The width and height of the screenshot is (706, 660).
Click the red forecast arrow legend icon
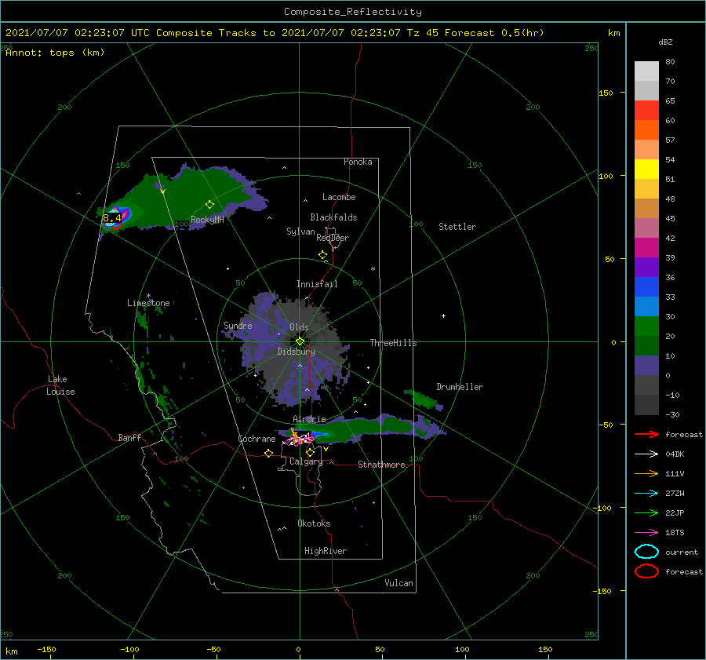click(x=646, y=434)
